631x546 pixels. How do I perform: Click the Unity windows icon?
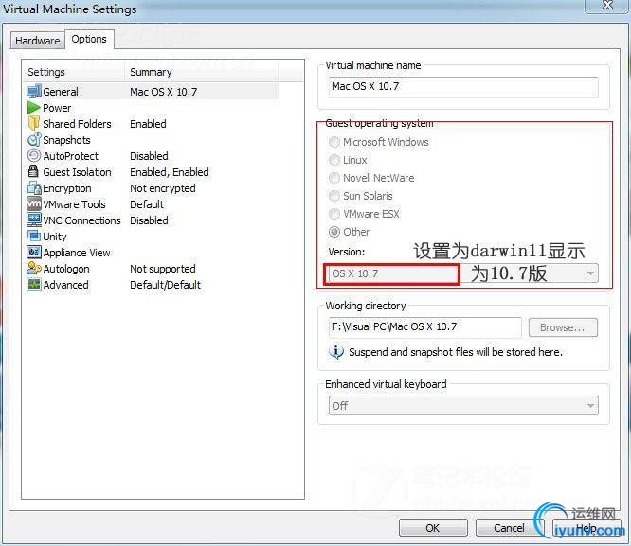pyautogui.click(x=34, y=236)
